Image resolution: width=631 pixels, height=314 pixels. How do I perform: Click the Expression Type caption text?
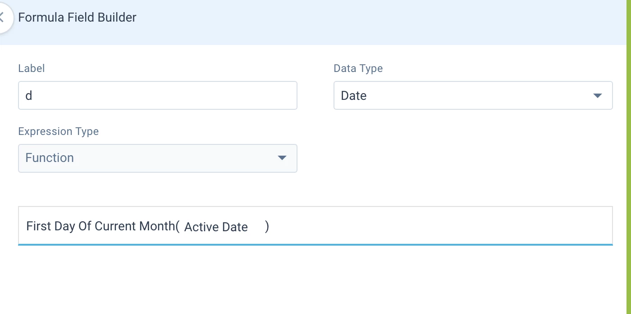click(x=58, y=131)
